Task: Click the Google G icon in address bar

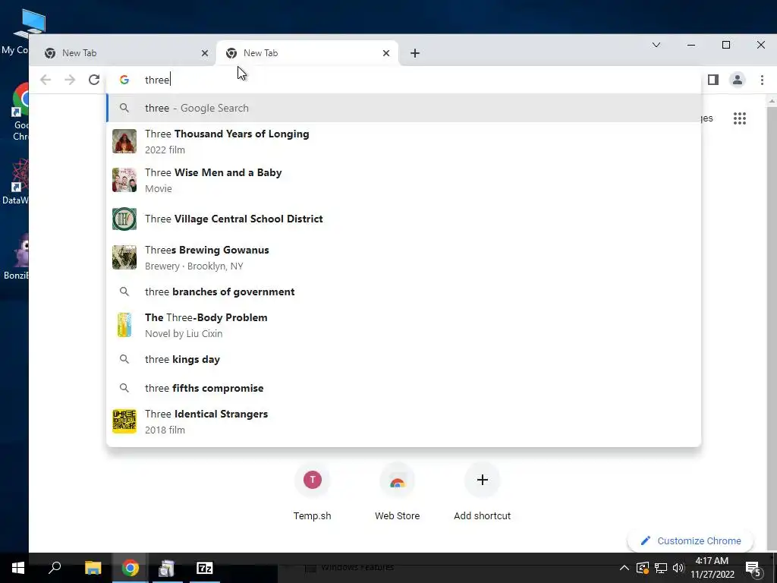Action: click(x=124, y=80)
